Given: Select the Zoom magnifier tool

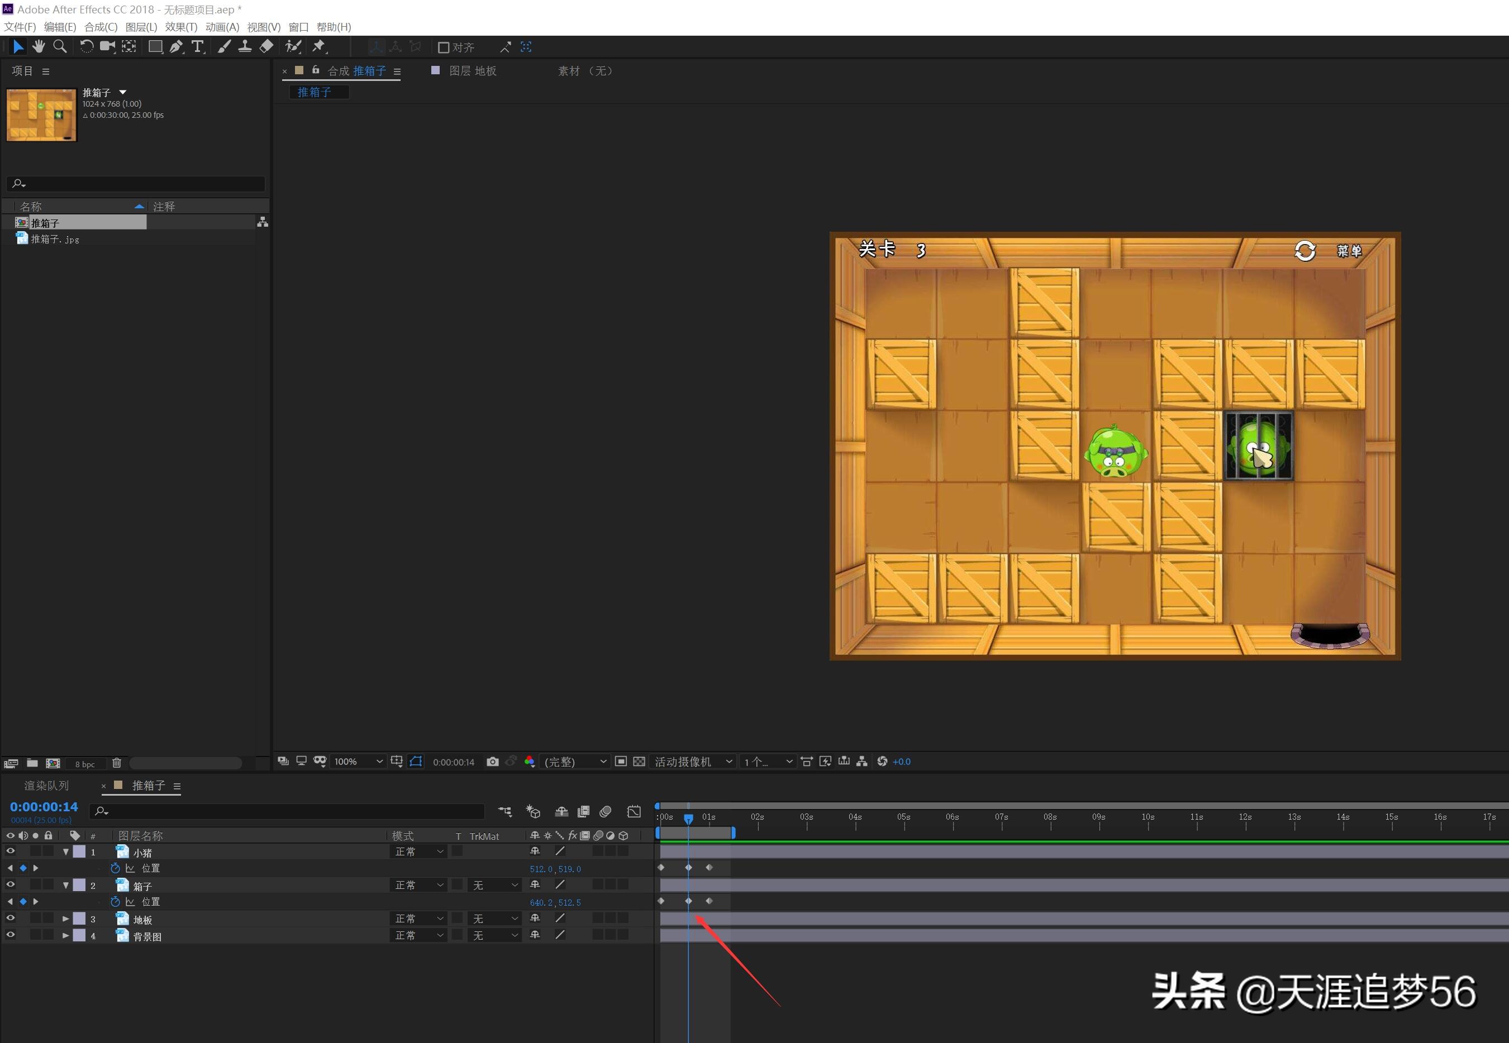Looking at the screenshot, I should pos(59,46).
